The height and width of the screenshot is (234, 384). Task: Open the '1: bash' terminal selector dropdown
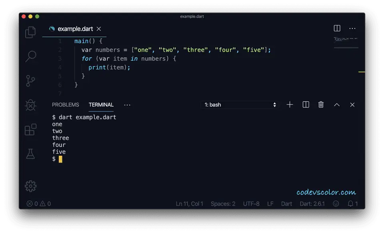pos(240,105)
